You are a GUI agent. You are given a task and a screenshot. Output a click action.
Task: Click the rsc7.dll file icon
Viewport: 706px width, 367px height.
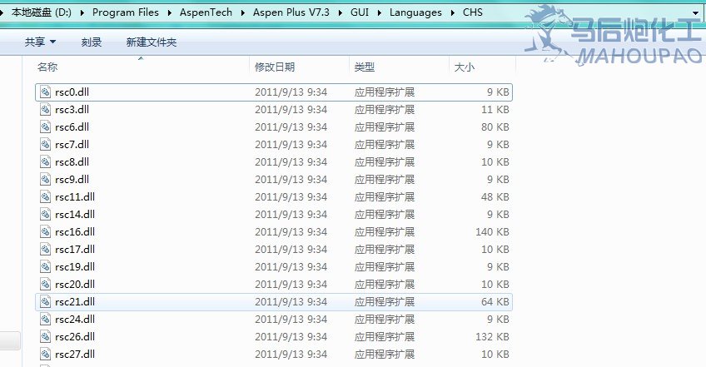point(45,145)
